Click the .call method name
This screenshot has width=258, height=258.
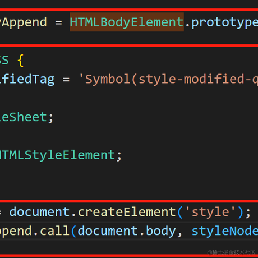(x=54, y=231)
